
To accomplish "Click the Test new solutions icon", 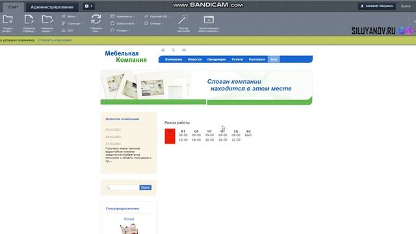I will click(209, 19).
